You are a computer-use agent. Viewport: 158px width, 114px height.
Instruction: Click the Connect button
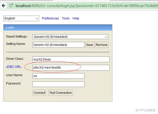pos(39,93)
